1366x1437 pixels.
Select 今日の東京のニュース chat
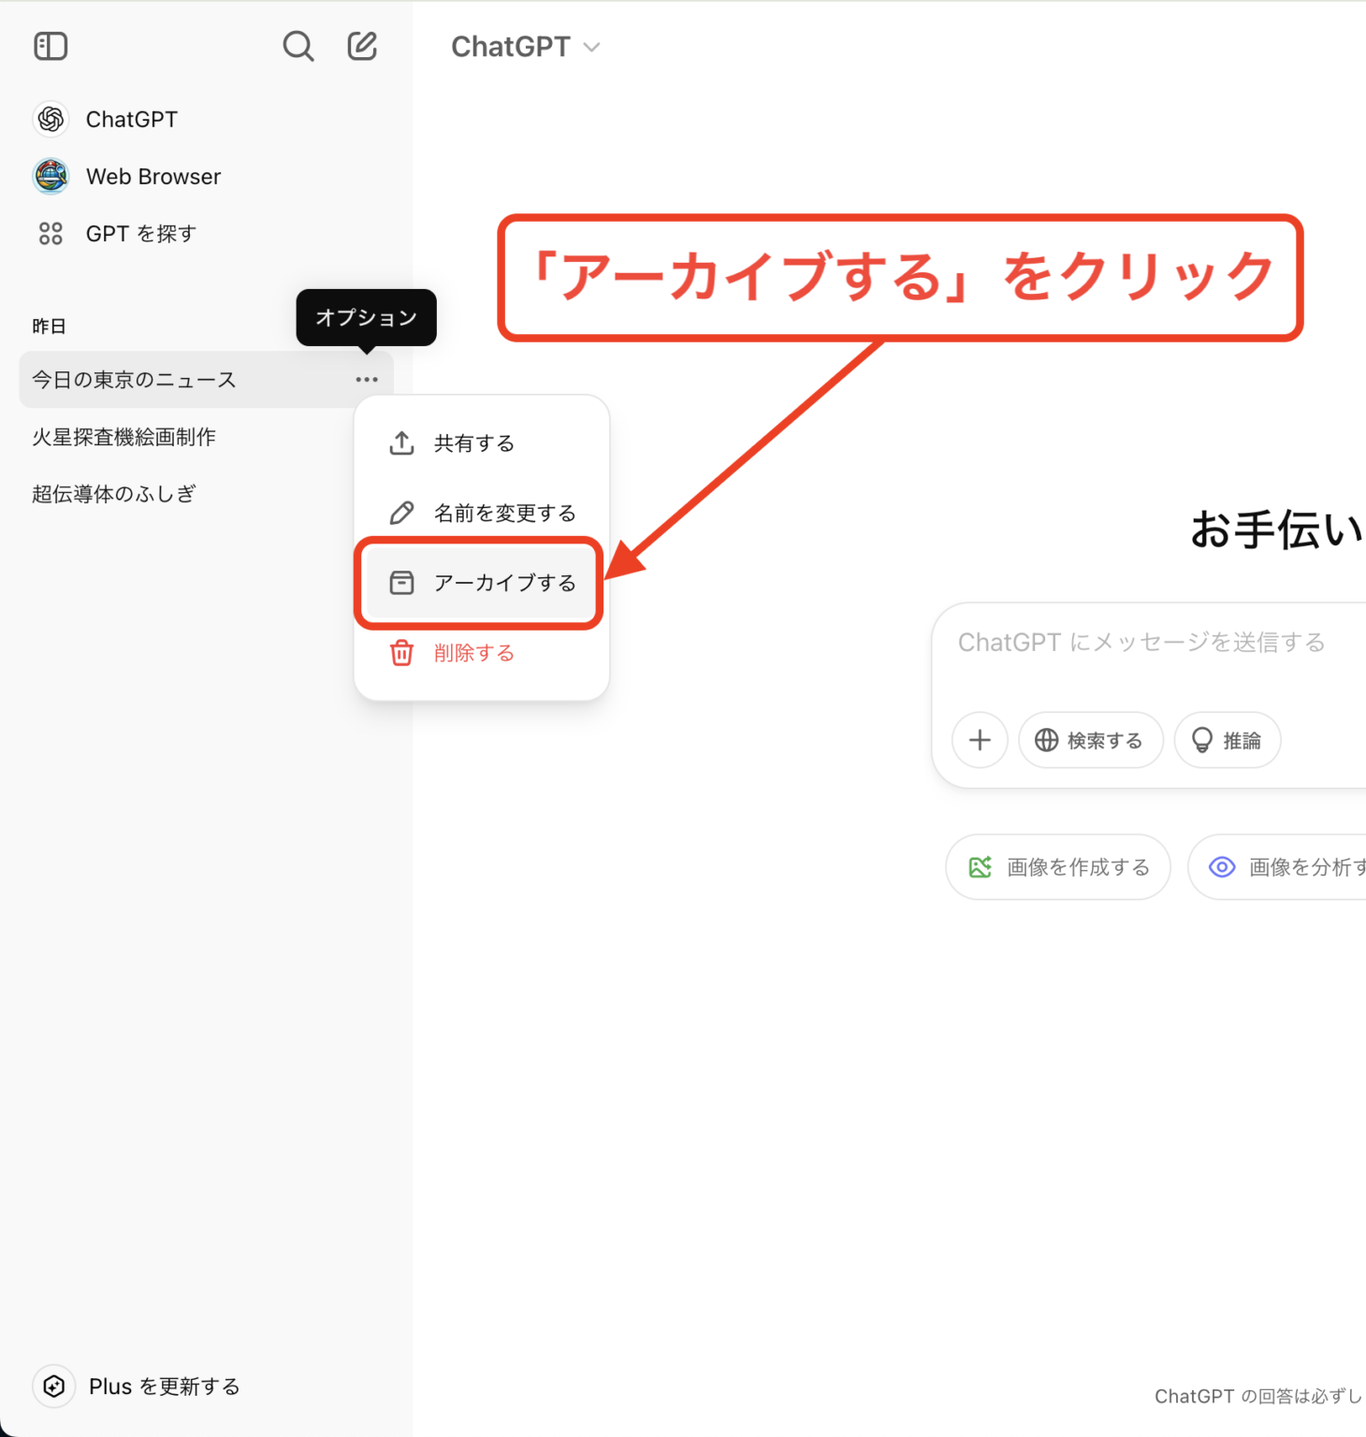(x=135, y=380)
